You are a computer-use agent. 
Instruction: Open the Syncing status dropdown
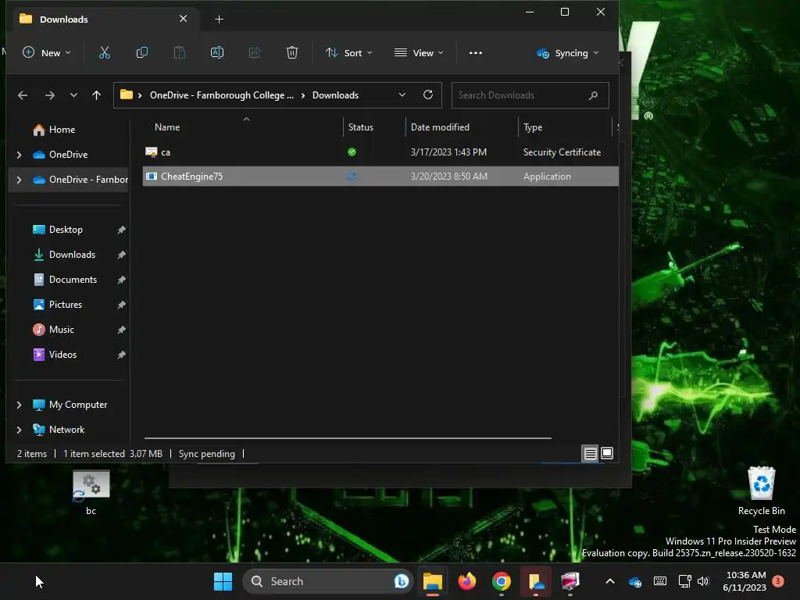(x=568, y=53)
